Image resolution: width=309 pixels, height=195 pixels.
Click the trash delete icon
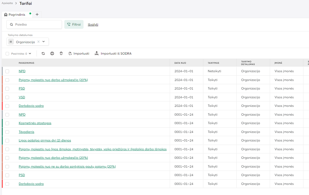click(61, 54)
